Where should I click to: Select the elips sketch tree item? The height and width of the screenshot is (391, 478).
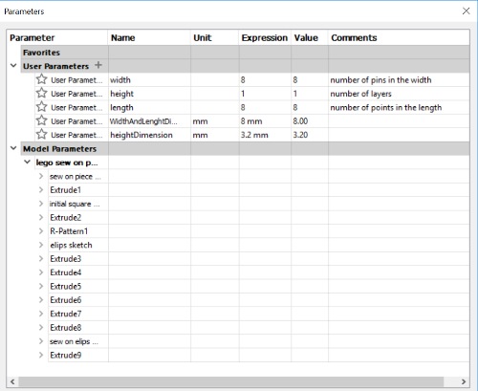pos(71,245)
